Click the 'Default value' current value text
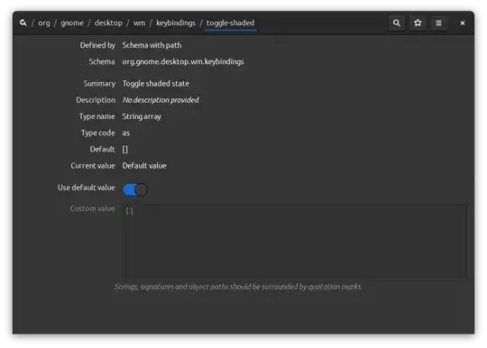 [x=144, y=166]
